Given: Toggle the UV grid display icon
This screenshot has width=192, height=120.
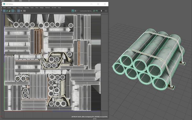Looking at the screenshot, I should [19, 11].
